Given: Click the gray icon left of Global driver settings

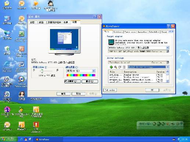Looking at the screenshot, I should tap(124, 67).
